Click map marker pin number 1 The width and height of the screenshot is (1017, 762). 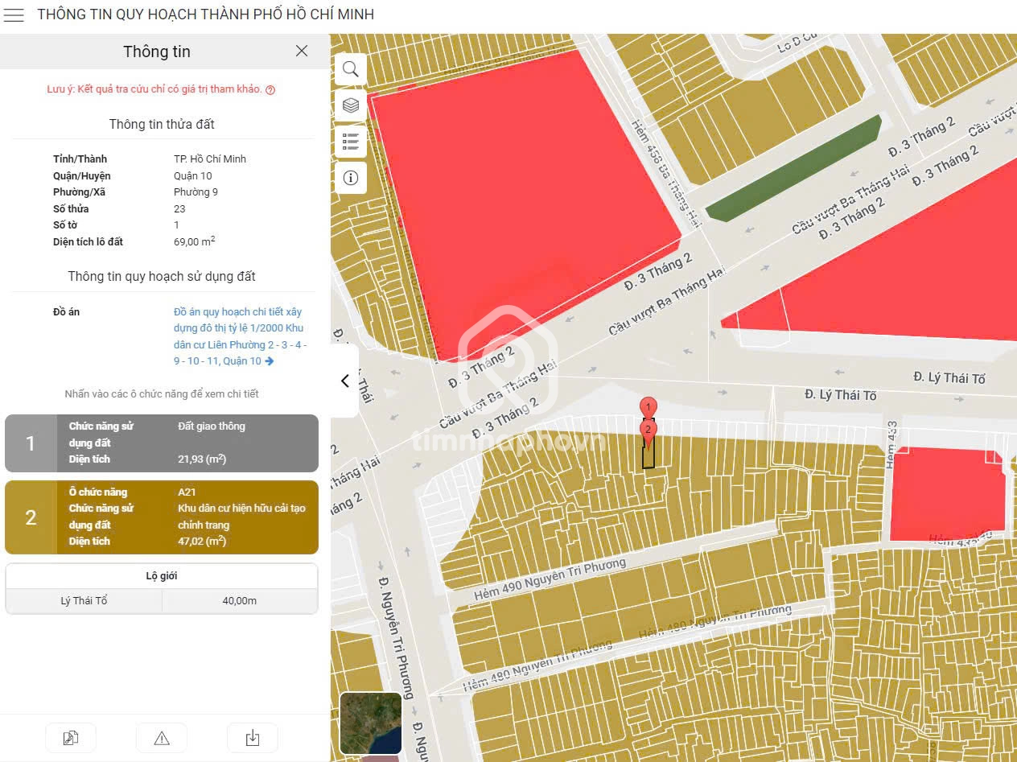[648, 407]
